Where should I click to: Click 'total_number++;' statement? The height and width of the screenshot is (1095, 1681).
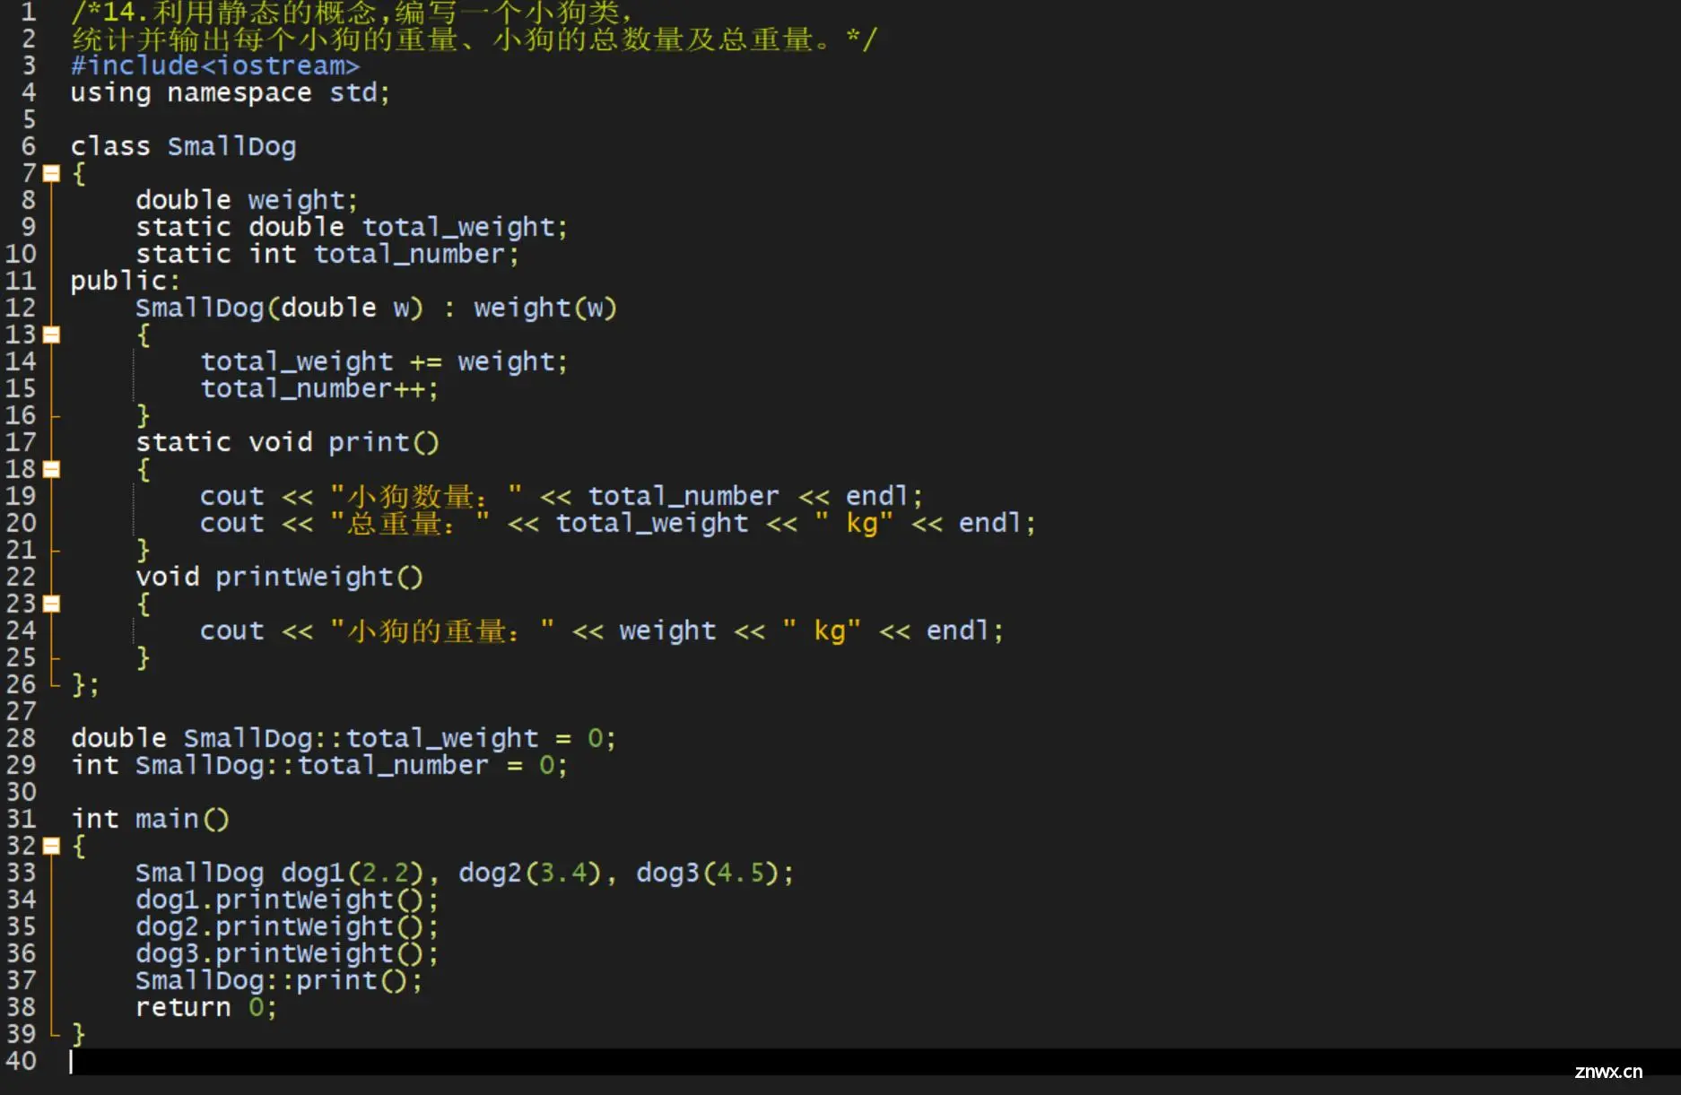pos(319,388)
